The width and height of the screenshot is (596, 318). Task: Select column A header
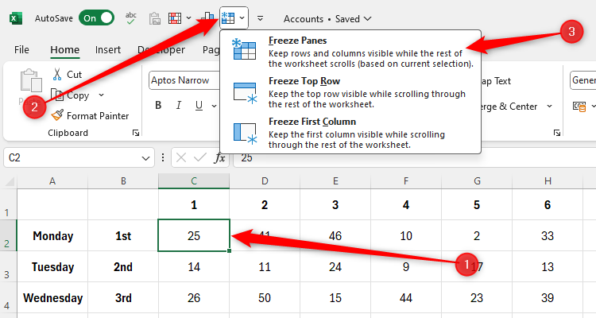pos(52,181)
